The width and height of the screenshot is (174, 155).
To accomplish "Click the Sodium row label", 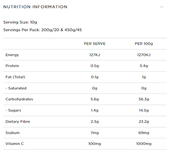I will click(x=12, y=133).
